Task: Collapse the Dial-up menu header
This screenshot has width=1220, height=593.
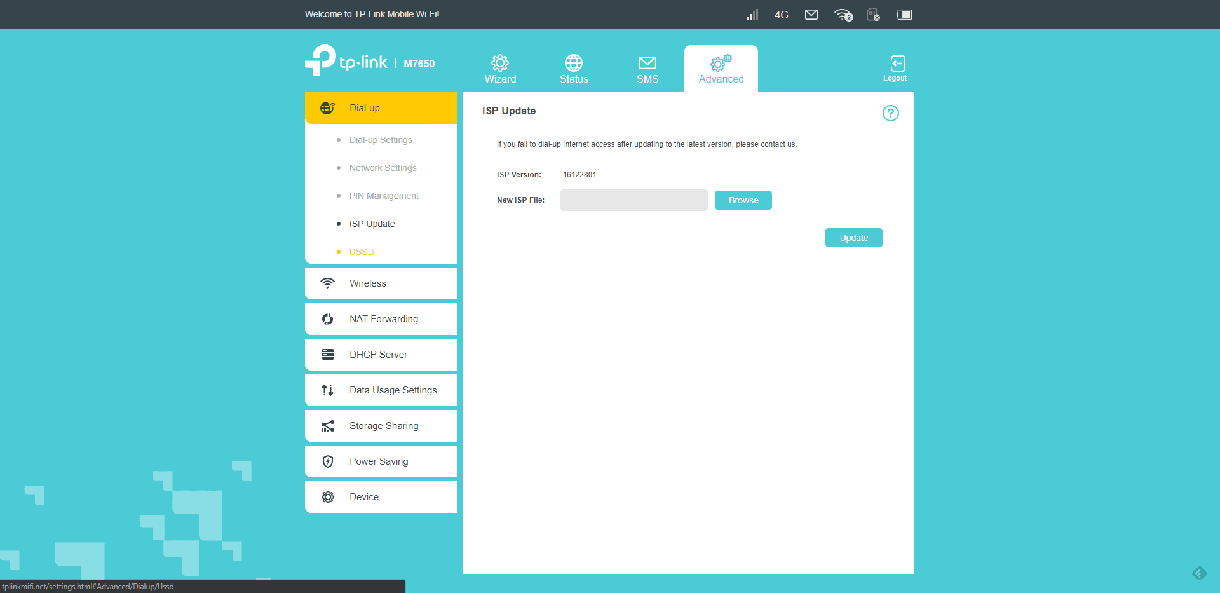Action: [381, 108]
